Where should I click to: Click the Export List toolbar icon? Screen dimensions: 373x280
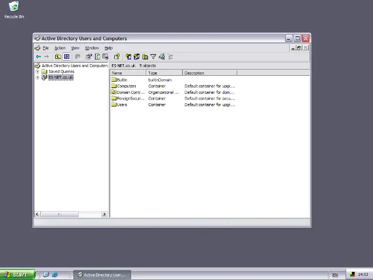[105, 57]
